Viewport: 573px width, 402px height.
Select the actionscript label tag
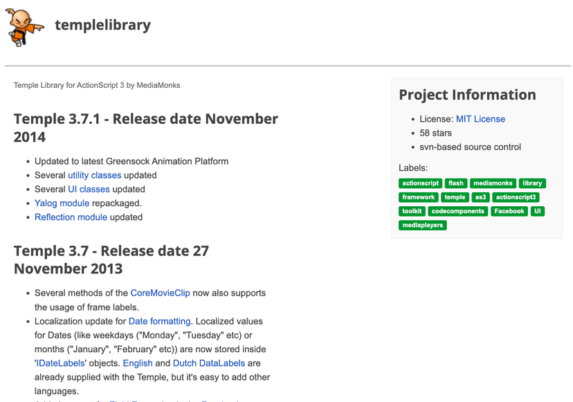point(420,183)
